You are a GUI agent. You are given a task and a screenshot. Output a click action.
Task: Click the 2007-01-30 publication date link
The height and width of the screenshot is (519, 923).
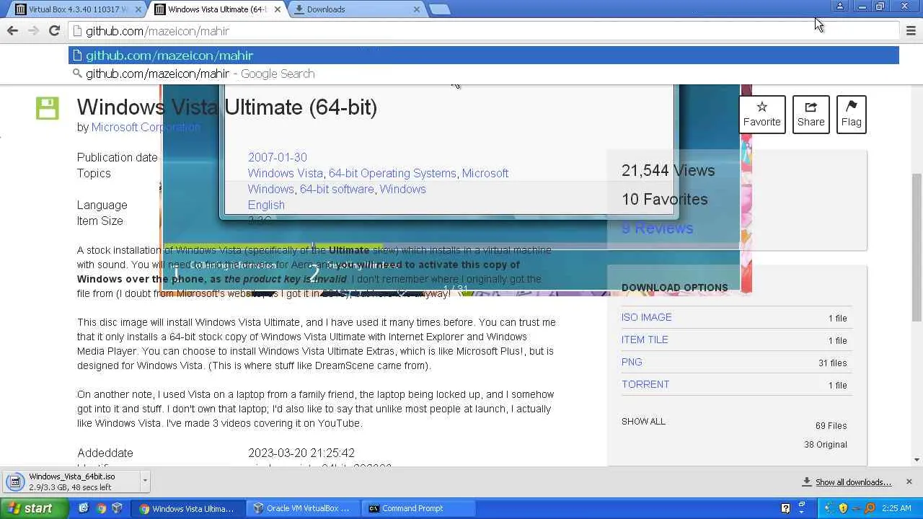(x=278, y=157)
